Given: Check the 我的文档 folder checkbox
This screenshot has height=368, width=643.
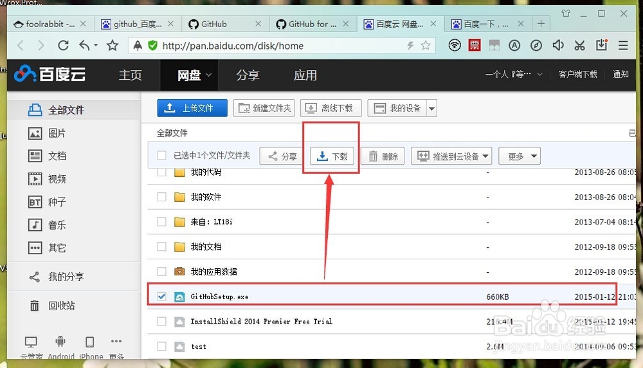Looking at the screenshot, I should [x=161, y=246].
